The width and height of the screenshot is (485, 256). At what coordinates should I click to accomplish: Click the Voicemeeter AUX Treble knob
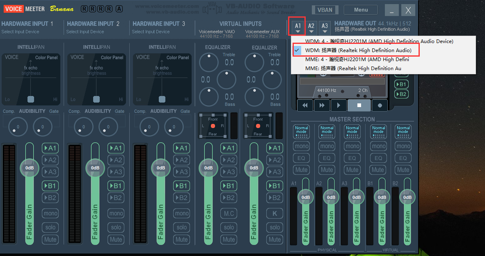[254, 62]
